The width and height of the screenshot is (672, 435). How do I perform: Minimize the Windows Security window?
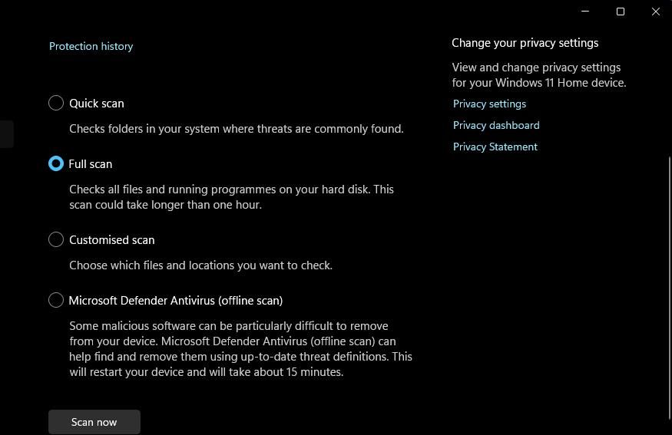tap(586, 12)
